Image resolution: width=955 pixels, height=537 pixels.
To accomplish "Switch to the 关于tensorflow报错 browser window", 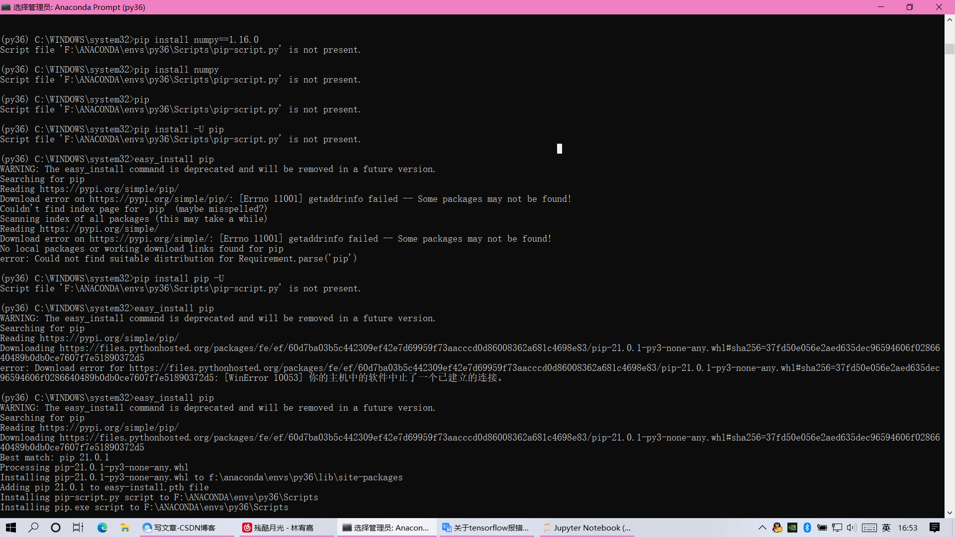I will (x=486, y=528).
